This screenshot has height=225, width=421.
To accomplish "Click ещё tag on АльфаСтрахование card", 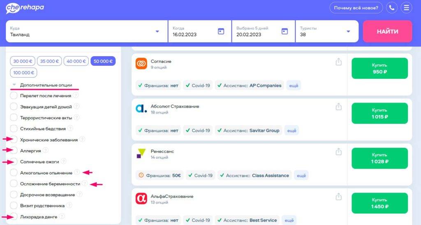I will (289, 220).
